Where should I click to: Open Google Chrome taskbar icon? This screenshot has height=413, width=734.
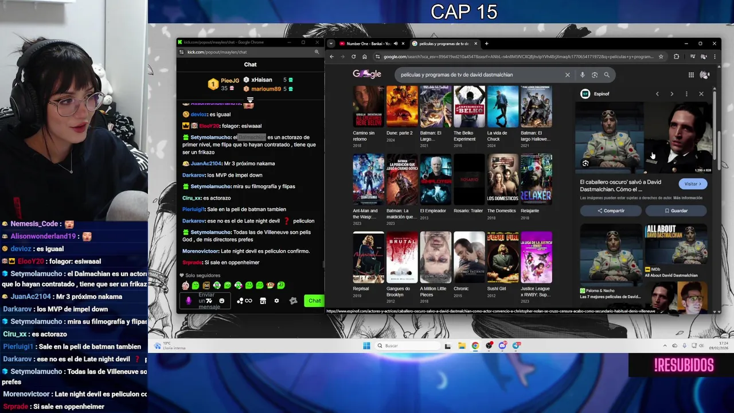(475, 346)
